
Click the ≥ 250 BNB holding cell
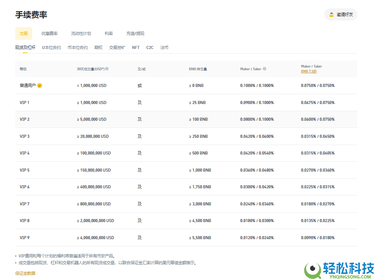(198, 136)
